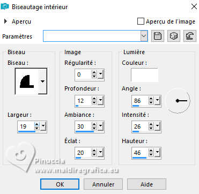Decrease Profondeur value with down arrow
Image resolution: width=199 pixels, height=194 pixels.
click(94, 103)
